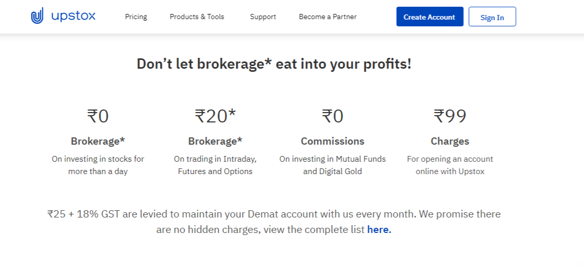This screenshot has width=584, height=265.
Task: Click the page headline about brokerage
Action: 274,64
